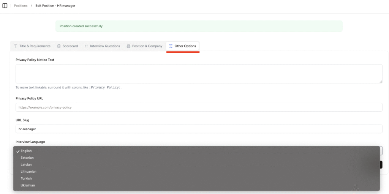Image resolution: width=389 pixels, height=194 pixels.
Task: Toggle the sidebar panel icon
Action: point(5,6)
